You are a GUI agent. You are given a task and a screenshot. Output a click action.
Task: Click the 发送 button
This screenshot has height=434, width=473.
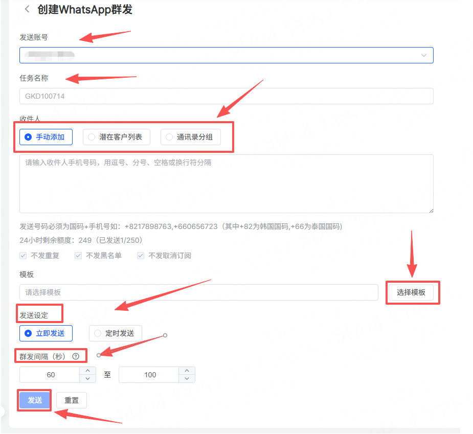pyautogui.click(x=35, y=400)
